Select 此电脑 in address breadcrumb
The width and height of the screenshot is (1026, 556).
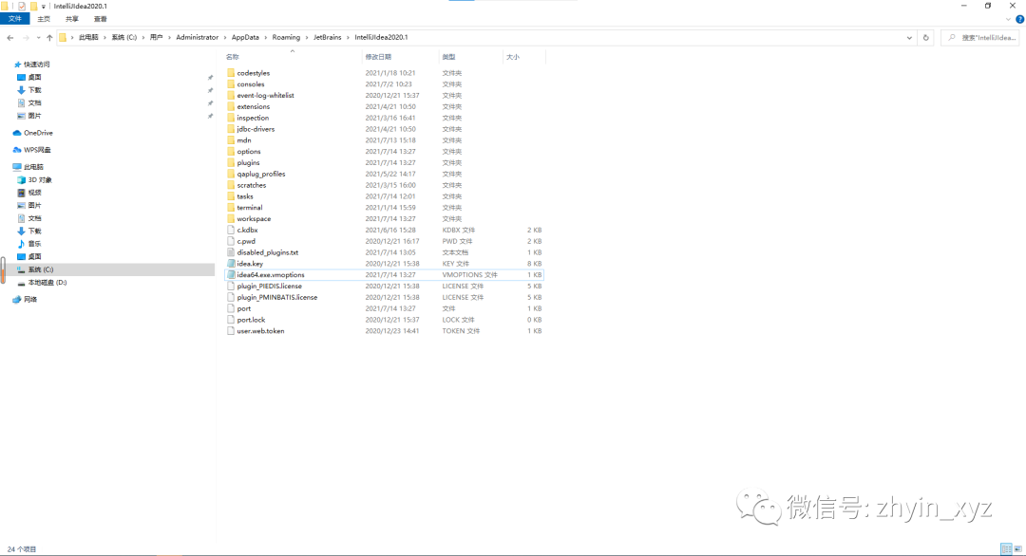coord(88,38)
